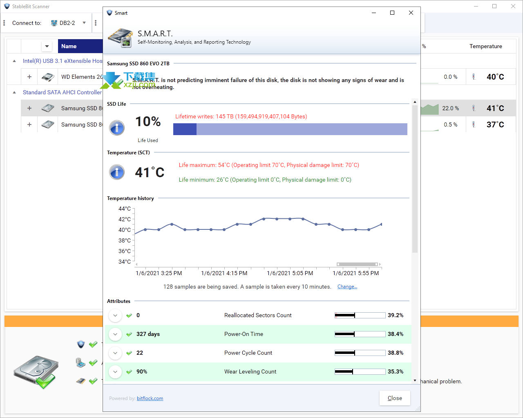Click the blue shield icon in bottom panel
Image resolution: width=523 pixels, height=418 pixels.
pos(81,344)
